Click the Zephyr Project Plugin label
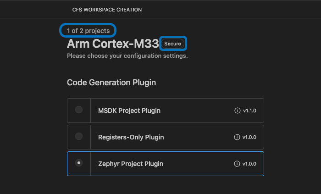This screenshot has width=321, height=194. [x=130, y=164]
